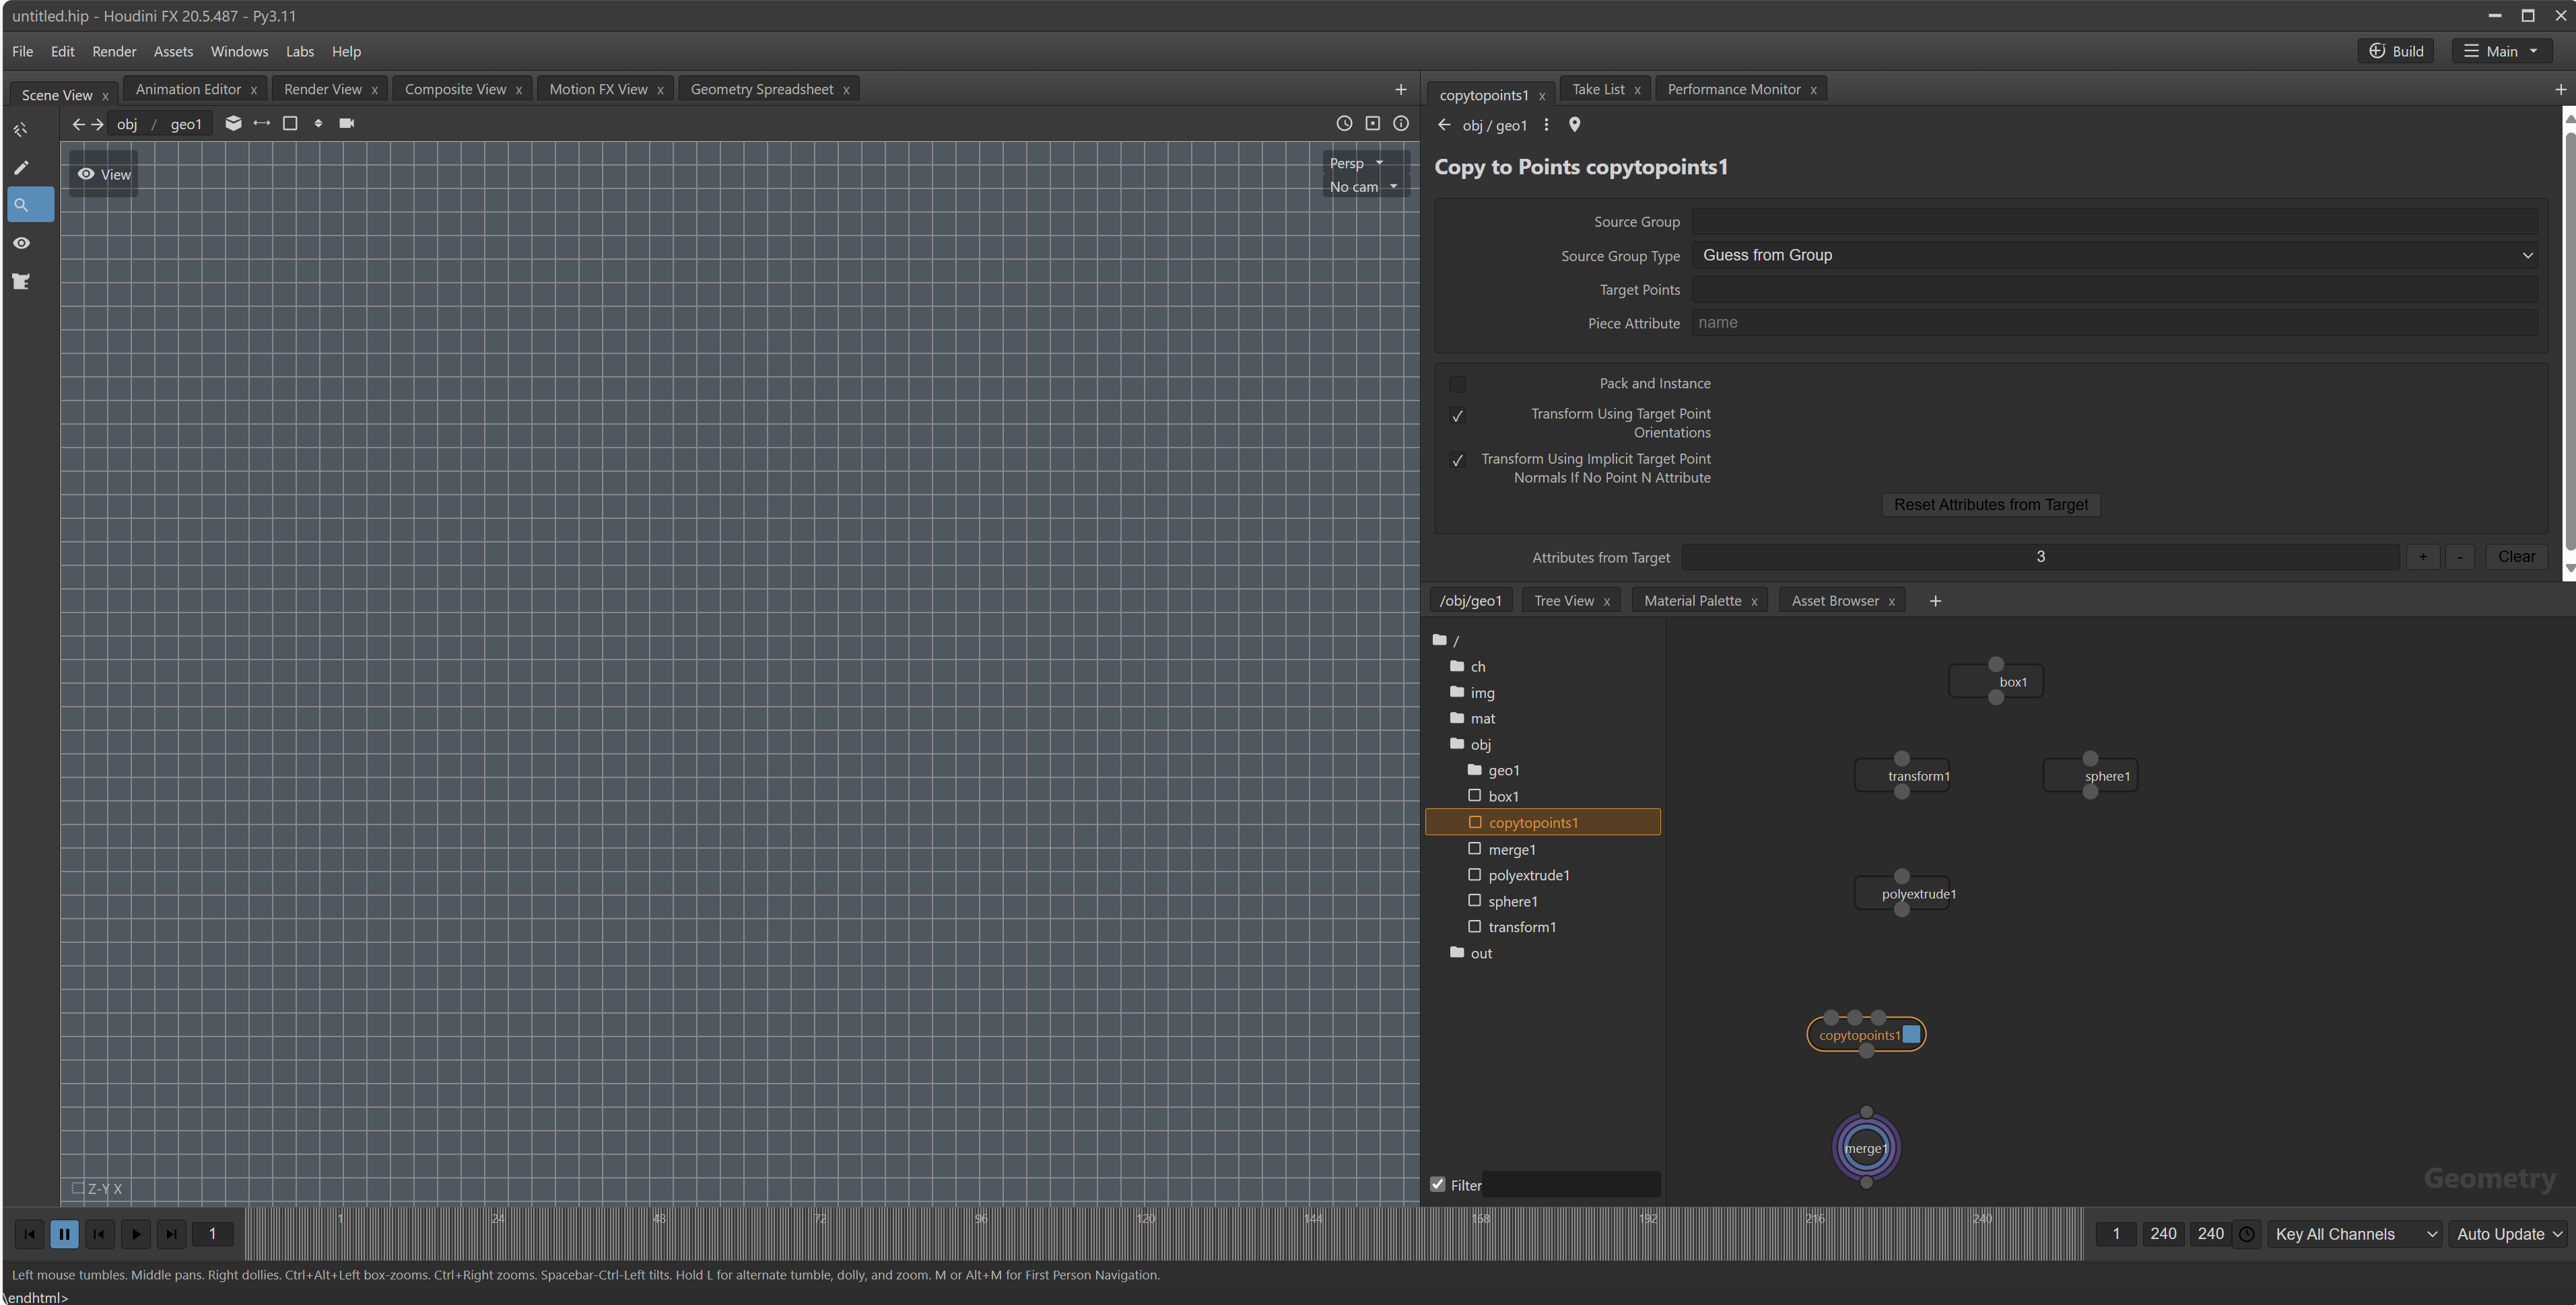Click the info icon in the viewport header
The height and width of the screenshot is (1305, 2576).
point(1401,123)
